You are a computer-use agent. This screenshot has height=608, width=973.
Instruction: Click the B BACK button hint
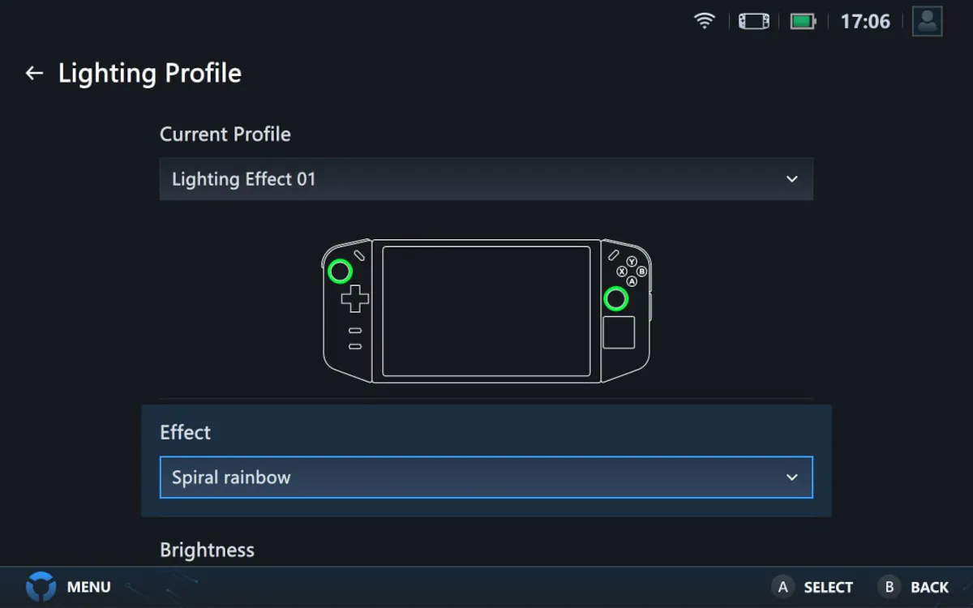tap(914, 588)
